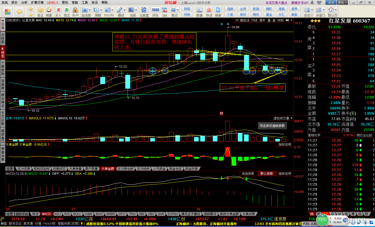Expand the 选股 dropdown arrow
This screenshot has height=227, width=375.
pyautogui.click(x=136, y=10)
